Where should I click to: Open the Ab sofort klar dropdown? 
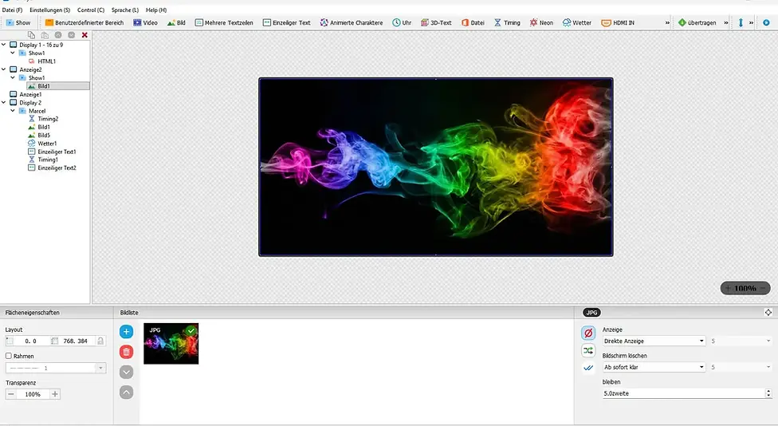coord(654,367)
